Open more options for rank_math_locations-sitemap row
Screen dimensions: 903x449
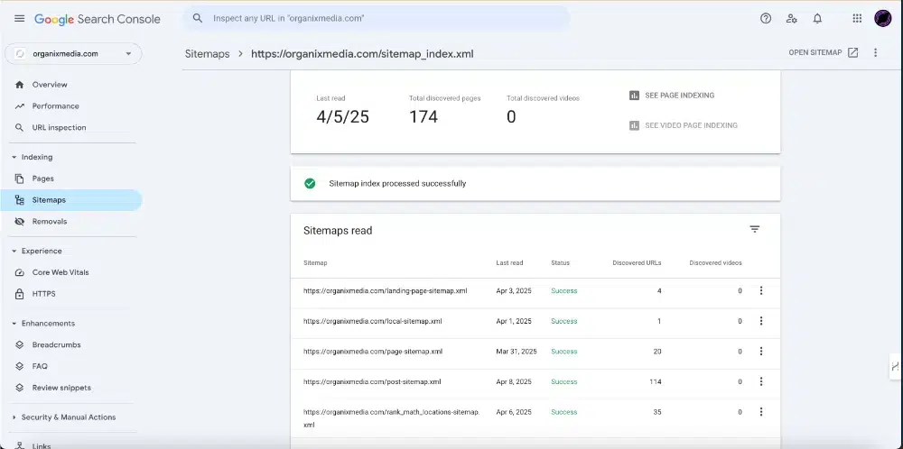pyautogui.click(x=760, y=412)
